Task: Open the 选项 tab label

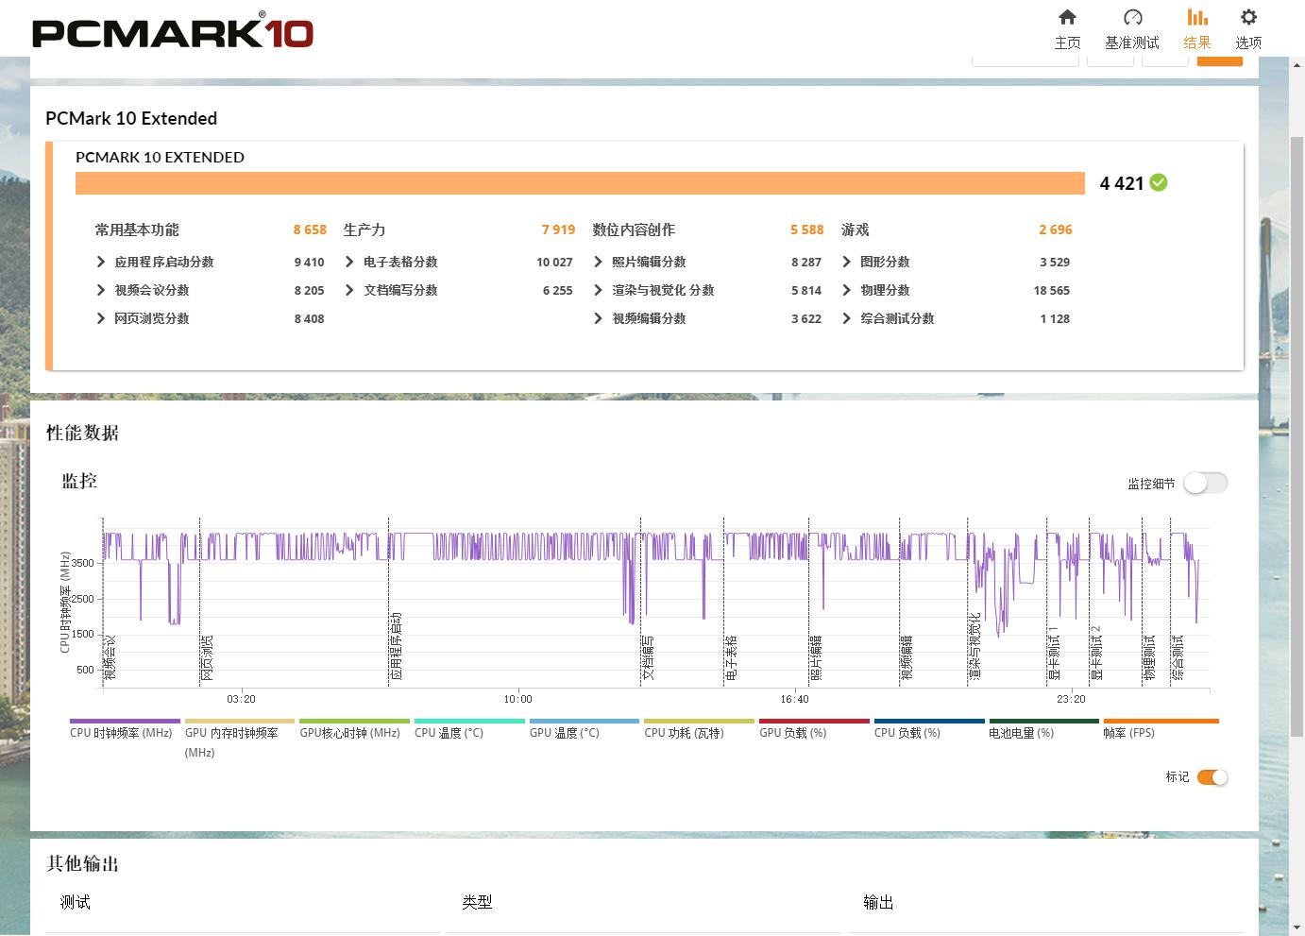Action: (x=1248, y=43)
